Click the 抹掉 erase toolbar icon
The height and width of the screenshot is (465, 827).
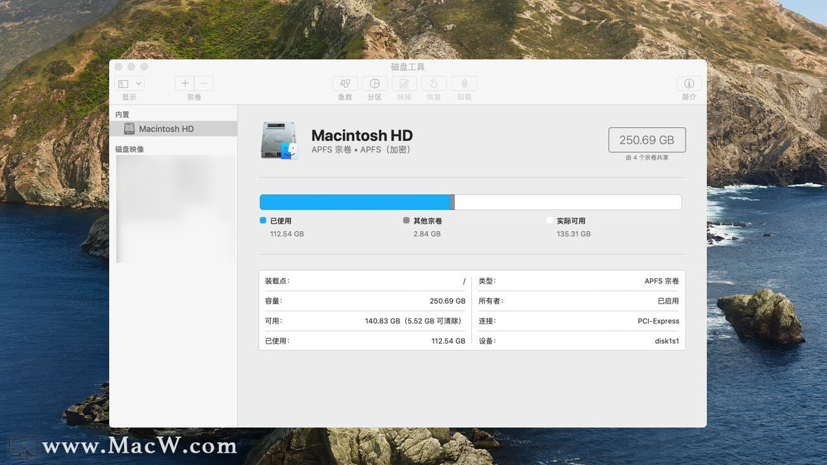tap(404, 83)
